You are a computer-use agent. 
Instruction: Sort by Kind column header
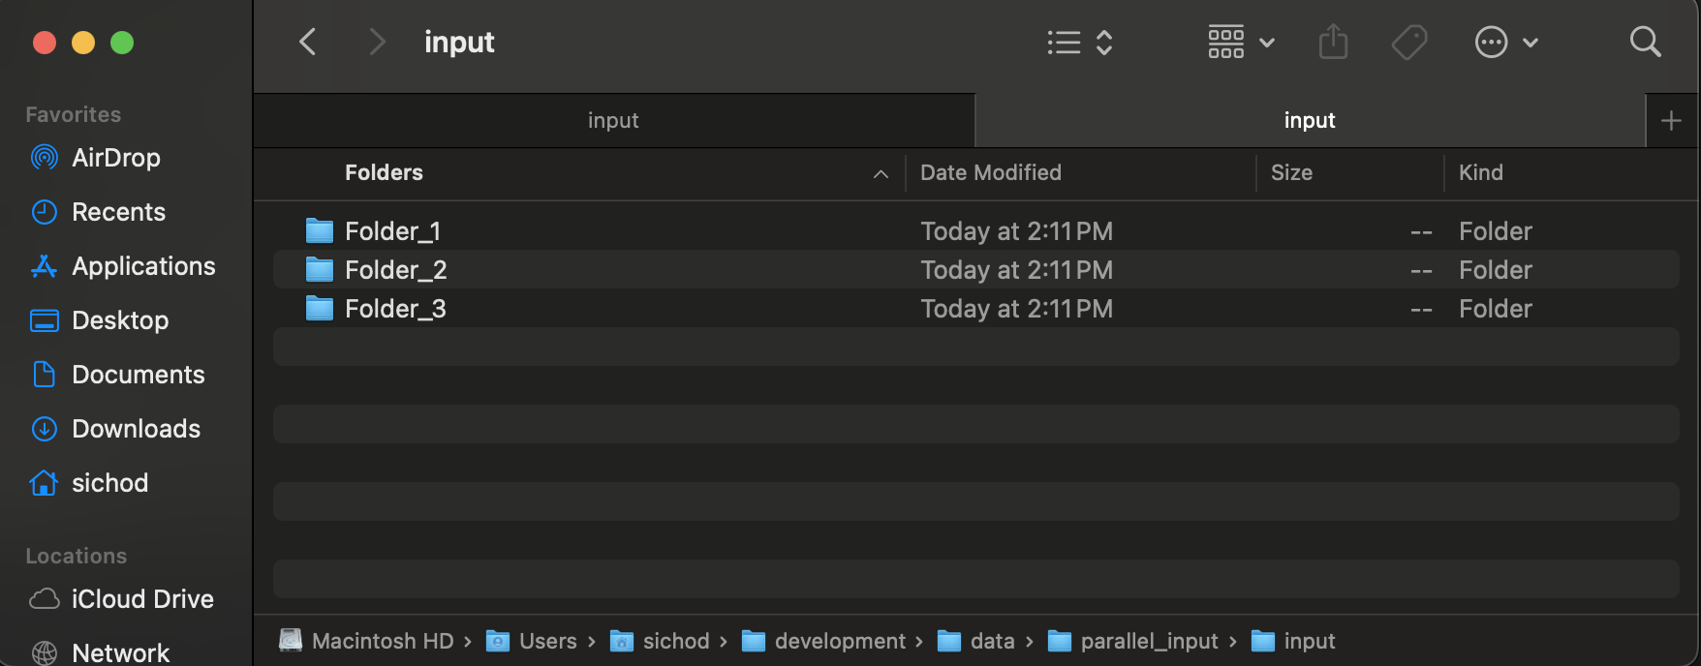(x=1481, y=172)
